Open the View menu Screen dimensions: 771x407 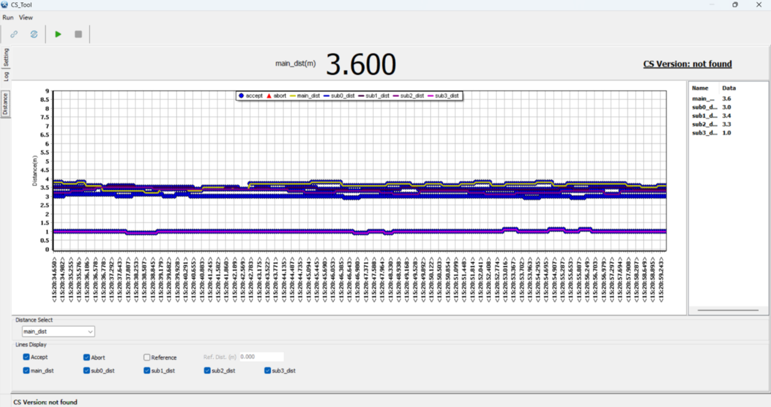point(25,17)
